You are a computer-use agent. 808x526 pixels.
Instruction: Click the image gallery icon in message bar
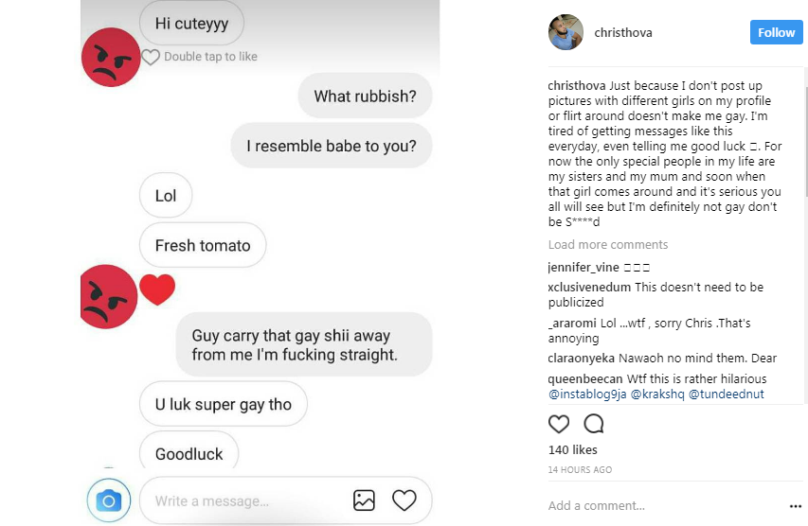365,500
